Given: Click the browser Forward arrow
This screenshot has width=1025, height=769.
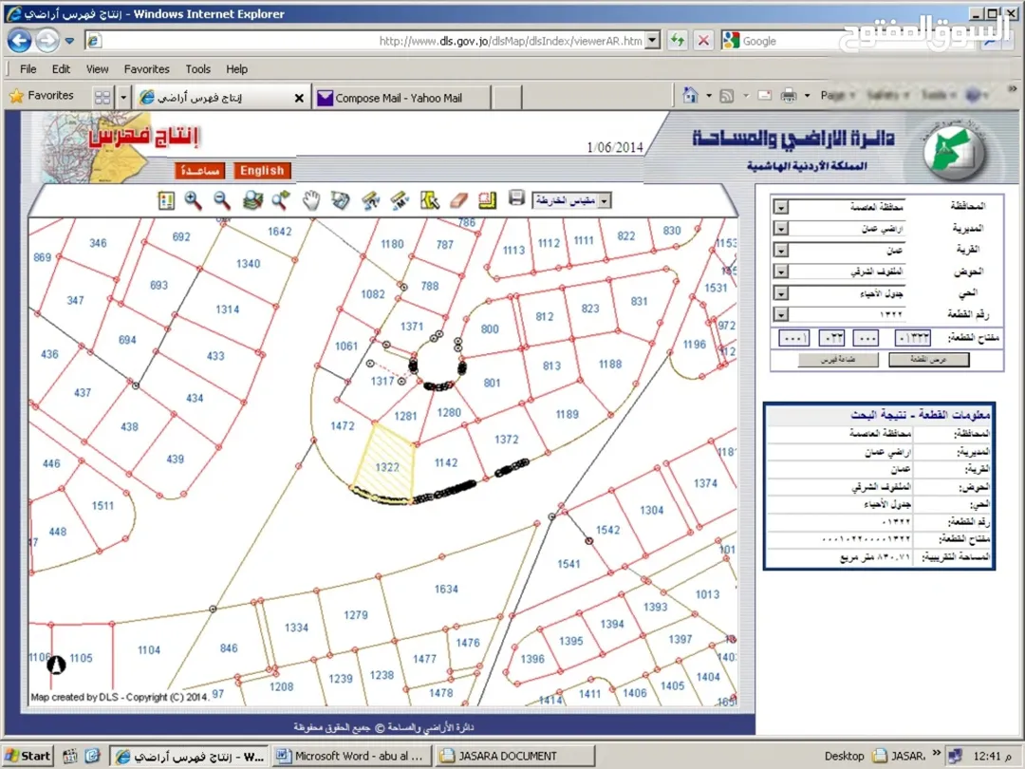Looking at the screenshot, I should point(47,41).
